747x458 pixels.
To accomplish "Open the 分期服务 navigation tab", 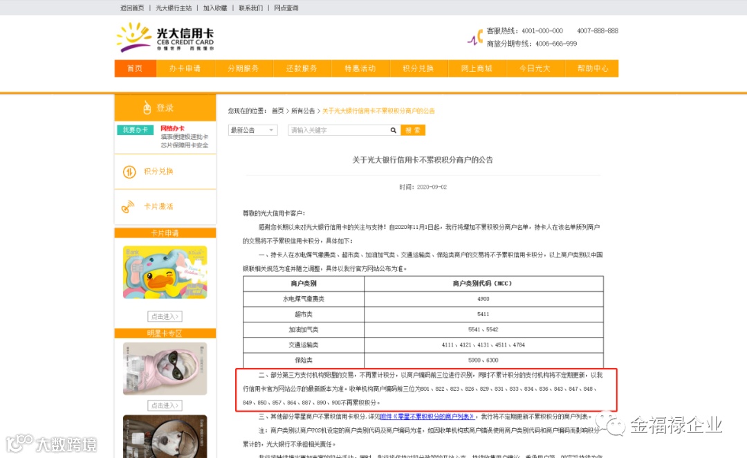I will tap(243, 68).
